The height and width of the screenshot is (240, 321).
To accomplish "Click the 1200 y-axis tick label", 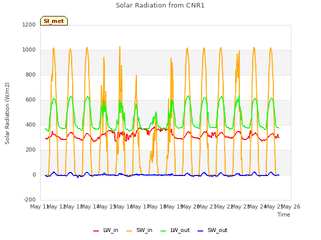I will pos(29,24).
